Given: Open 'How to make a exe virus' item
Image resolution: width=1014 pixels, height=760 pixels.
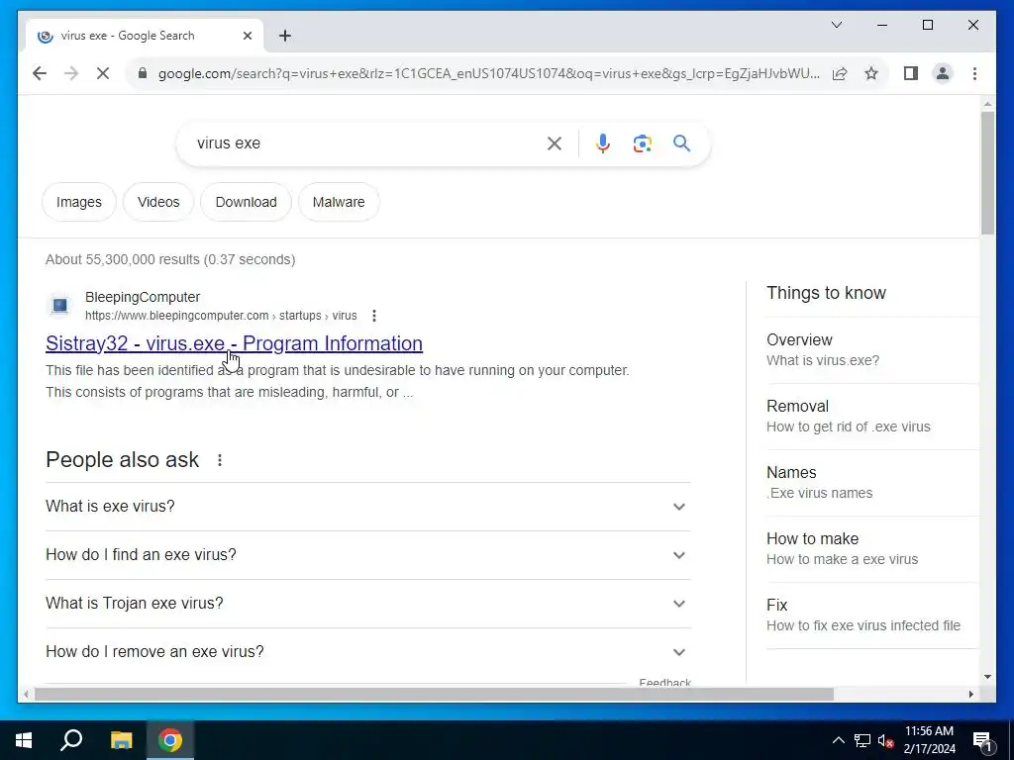Looking at the screenshot, I should [872, 548].
